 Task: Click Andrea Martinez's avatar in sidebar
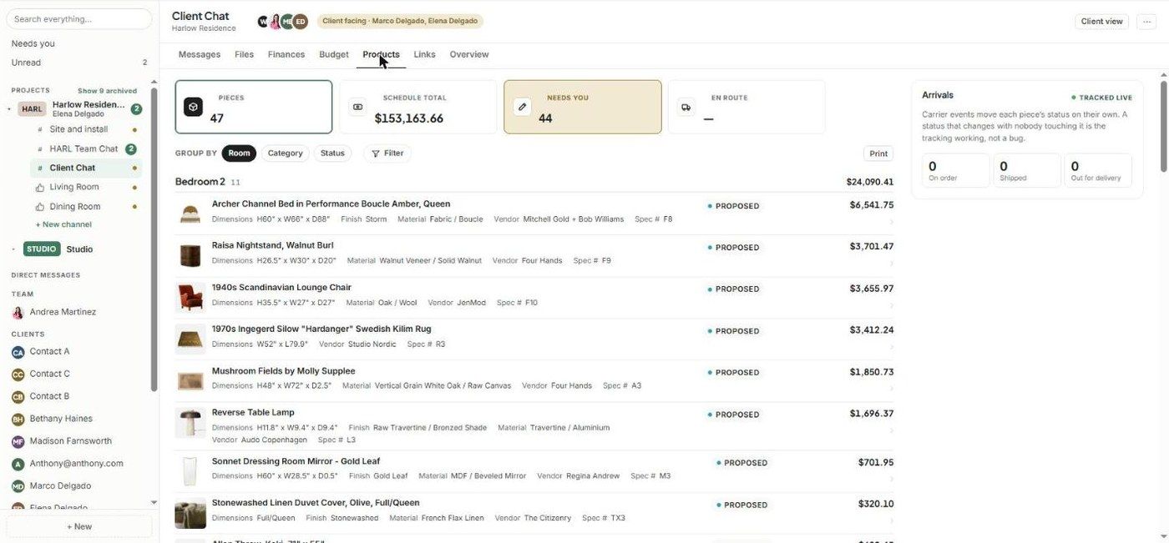pyautogui.click(x=18, y=312)
